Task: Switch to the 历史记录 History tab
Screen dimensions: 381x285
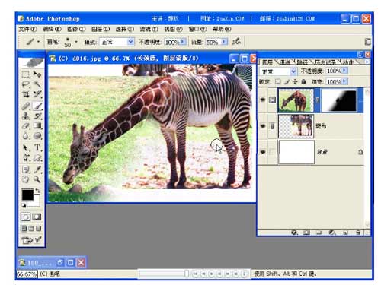Action: coord(325,62)
